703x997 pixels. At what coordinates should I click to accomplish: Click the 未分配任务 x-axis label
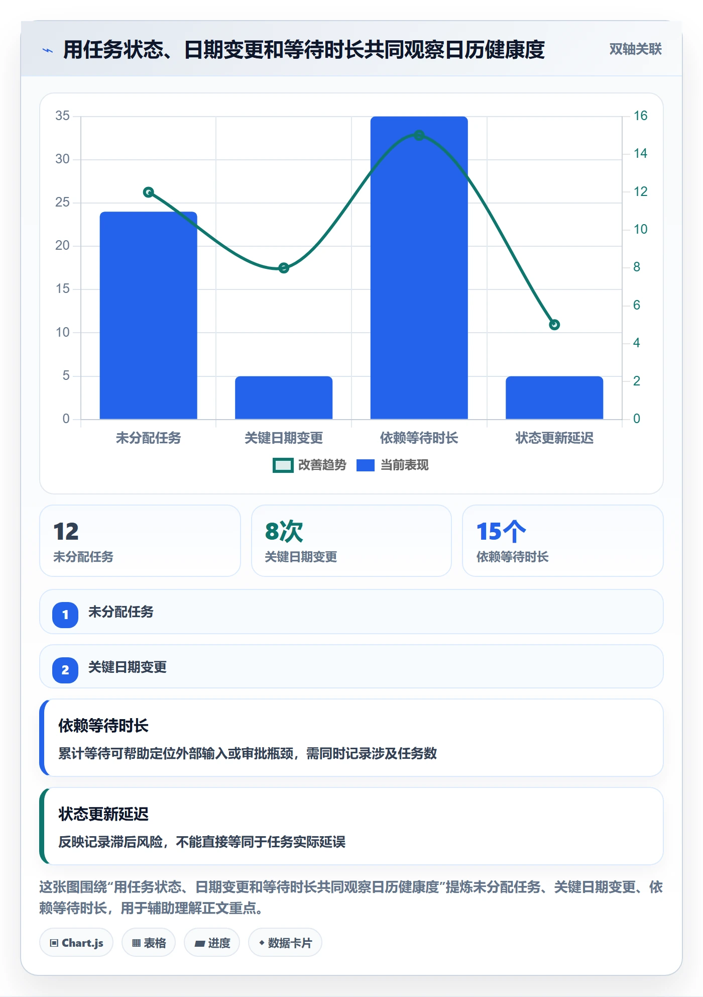[x=148, y=438]
